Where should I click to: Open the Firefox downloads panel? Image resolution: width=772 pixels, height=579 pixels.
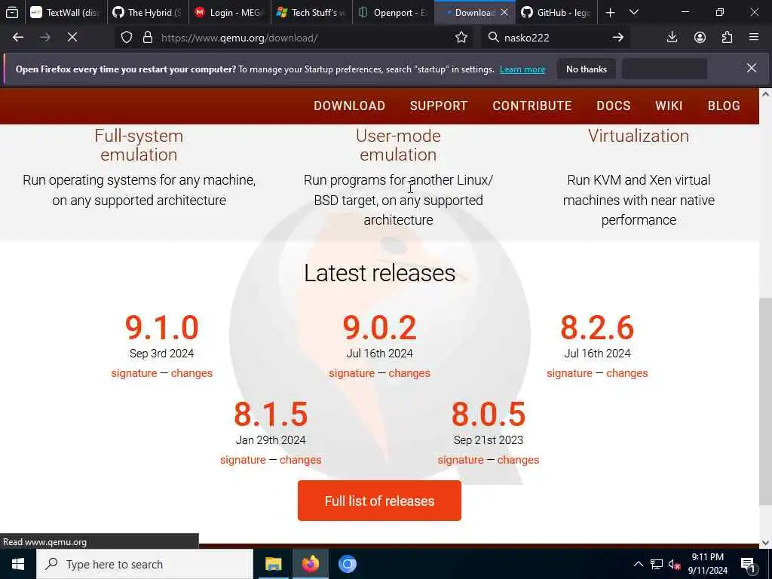672,38
